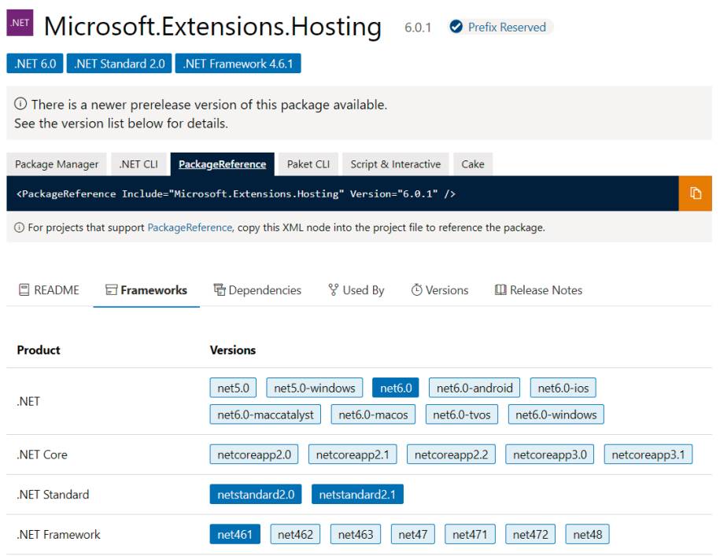This screenshot has height=556, width=720.
Task: Click the .NET Standard product row label
Action: 53,495
